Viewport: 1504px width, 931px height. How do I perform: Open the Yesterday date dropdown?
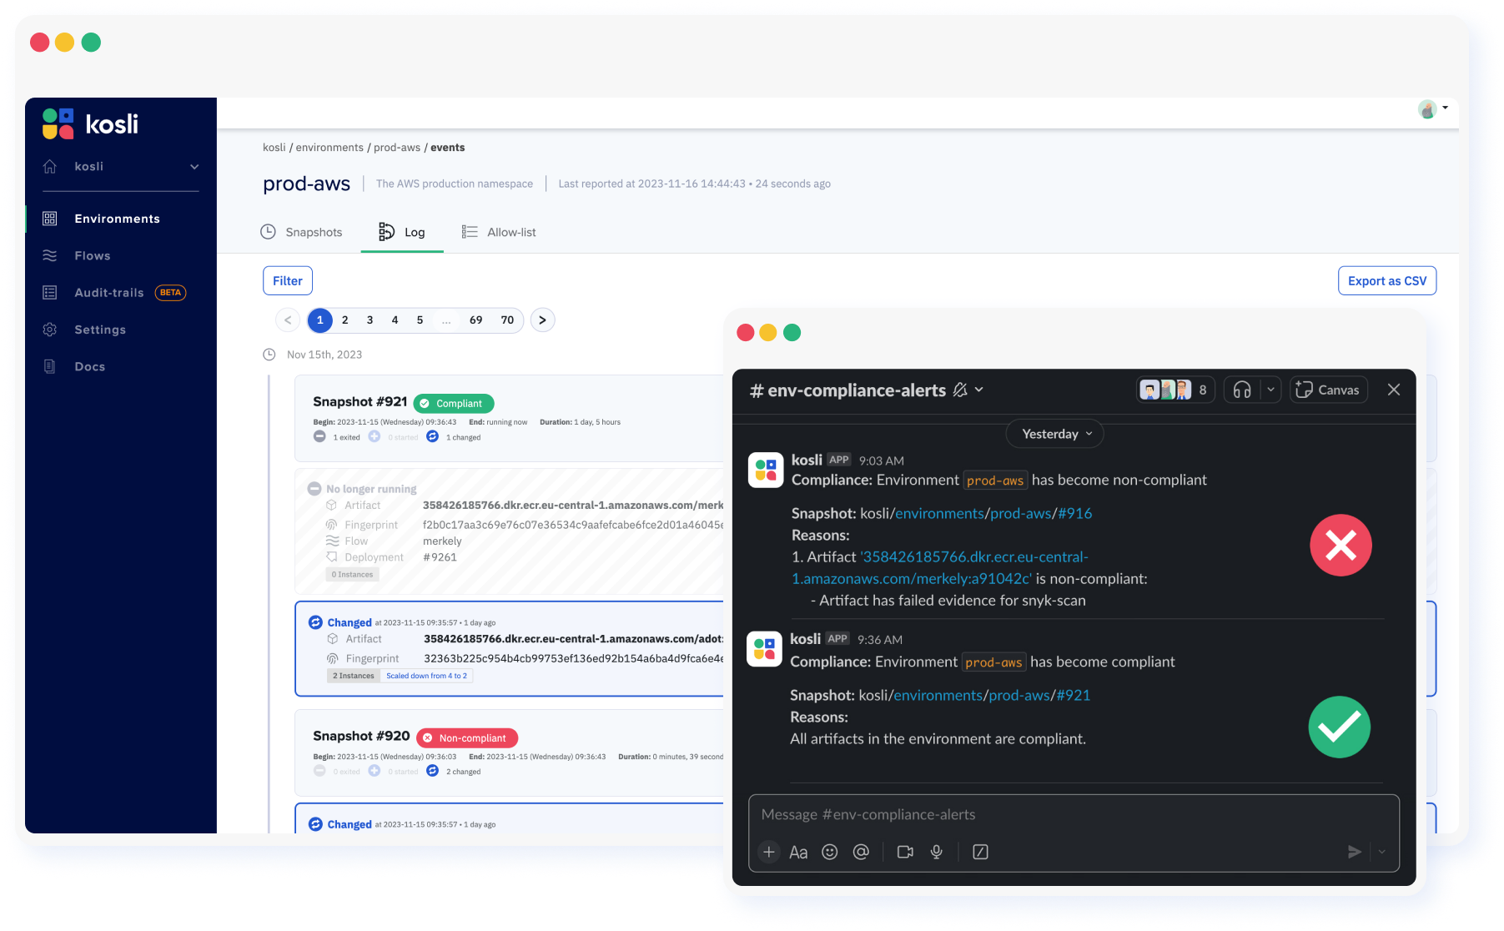1055,434
